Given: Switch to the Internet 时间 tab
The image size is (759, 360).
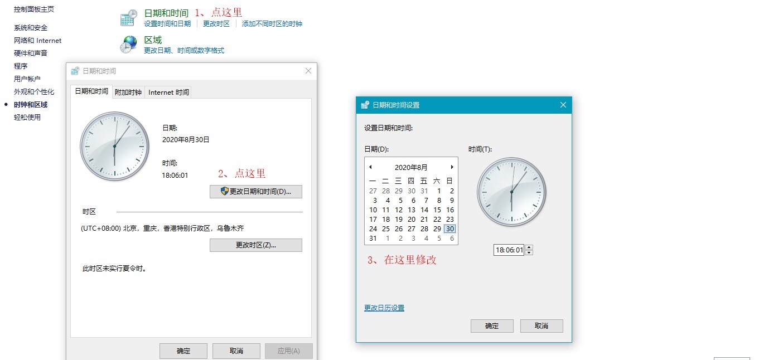Looking at the screenshot, I should [168, 93].
